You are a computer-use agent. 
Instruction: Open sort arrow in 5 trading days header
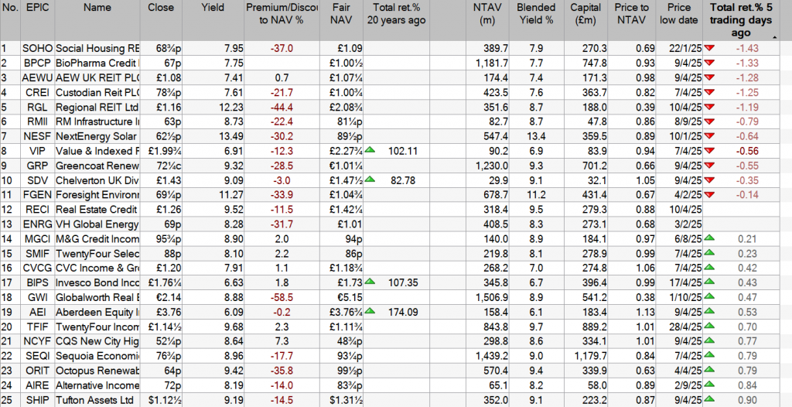click(774, 36)
